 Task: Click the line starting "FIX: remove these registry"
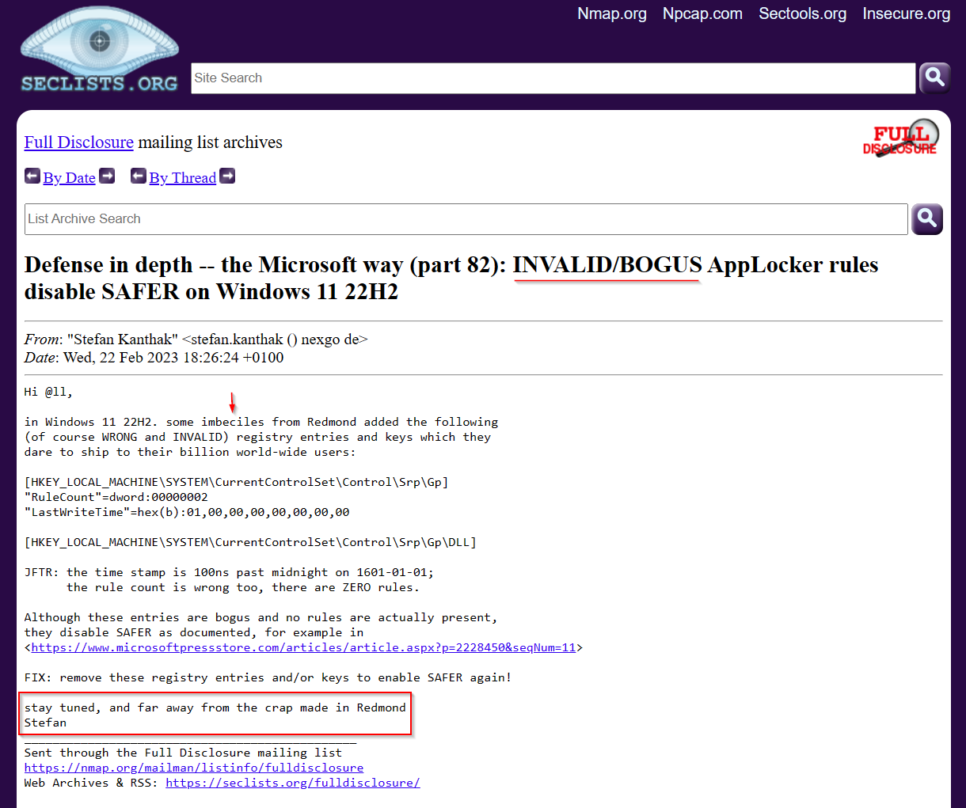pos(268,677)
